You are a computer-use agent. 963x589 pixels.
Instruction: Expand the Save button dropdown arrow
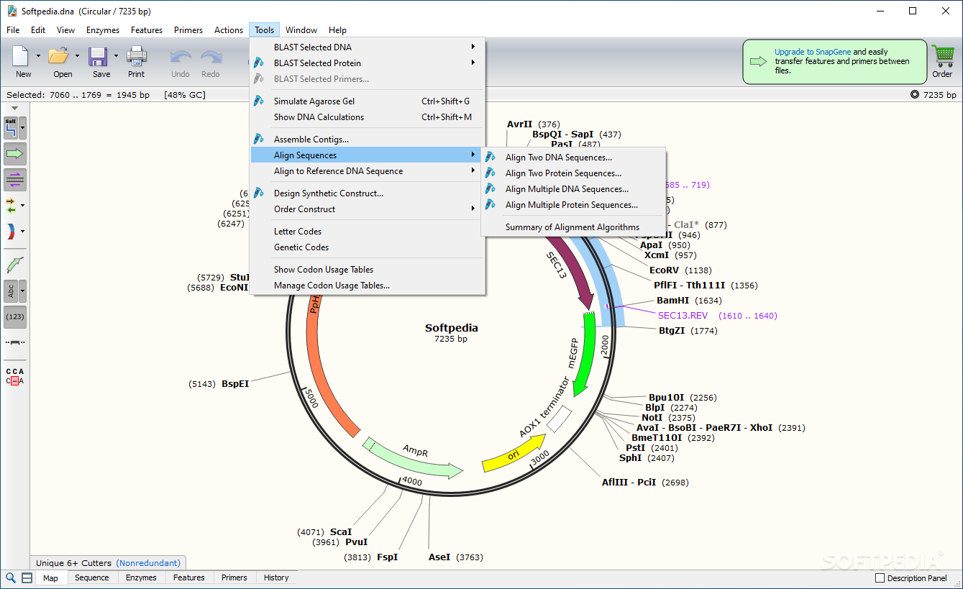116,55
